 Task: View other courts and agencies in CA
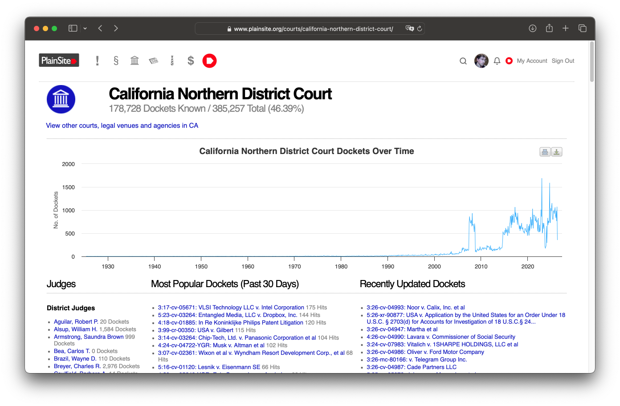pyautogui.click(x=122, y=126)
